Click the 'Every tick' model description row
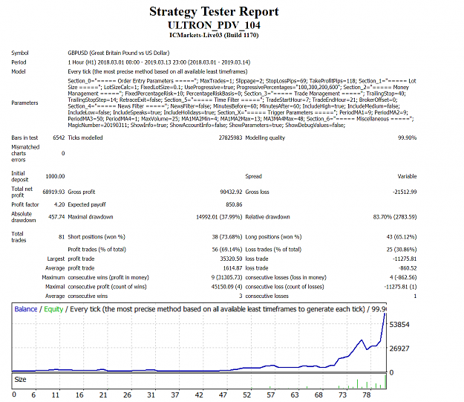464x402 pixels. coord(157,71)
